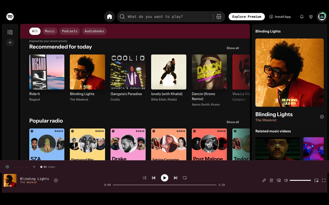
Task: Open the SZA radio card
Action: pos(47,145)
